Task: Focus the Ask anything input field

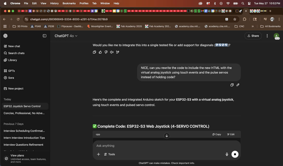Action: click(x=166, y=146)
